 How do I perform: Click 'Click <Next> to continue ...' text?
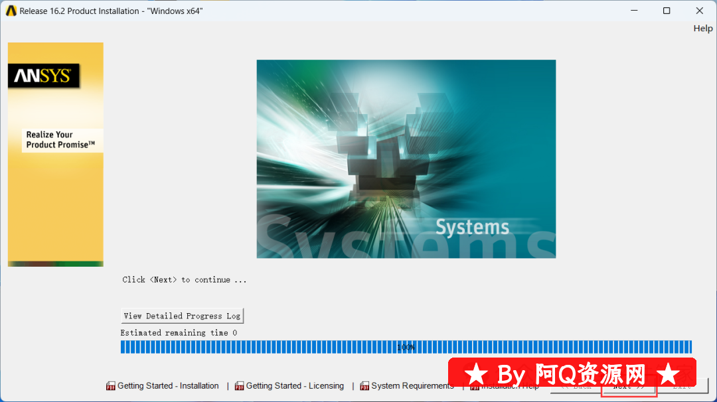tap(185, 279)
